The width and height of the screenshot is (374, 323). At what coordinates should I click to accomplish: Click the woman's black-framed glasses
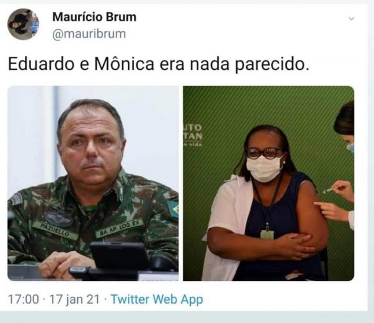tap(264, 153)
